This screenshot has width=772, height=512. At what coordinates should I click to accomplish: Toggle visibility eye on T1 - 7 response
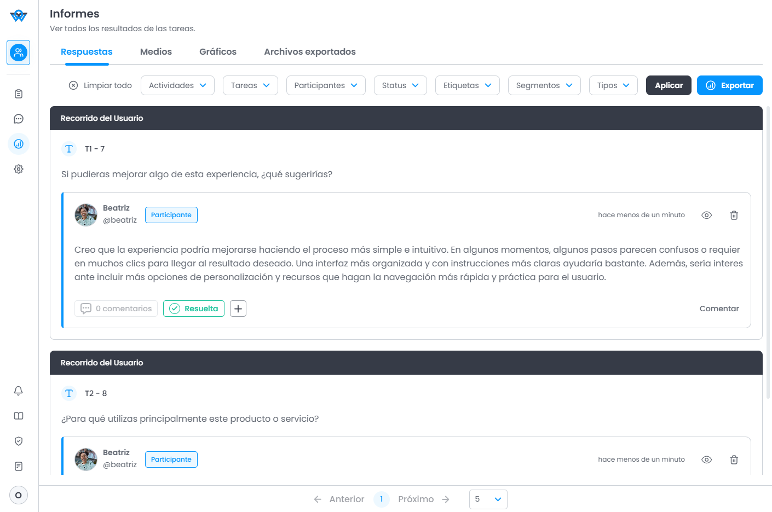point(707,215)
